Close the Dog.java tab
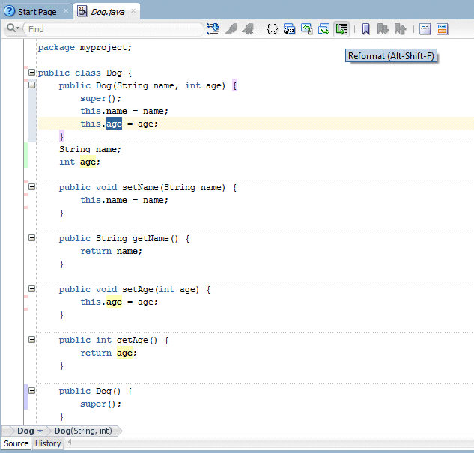The image size is (474, 453). (x=133, y=11)
